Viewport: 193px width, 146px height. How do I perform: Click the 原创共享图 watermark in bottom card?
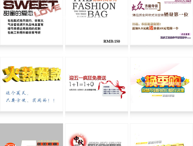pyautogui.click(x=155, y=142)
